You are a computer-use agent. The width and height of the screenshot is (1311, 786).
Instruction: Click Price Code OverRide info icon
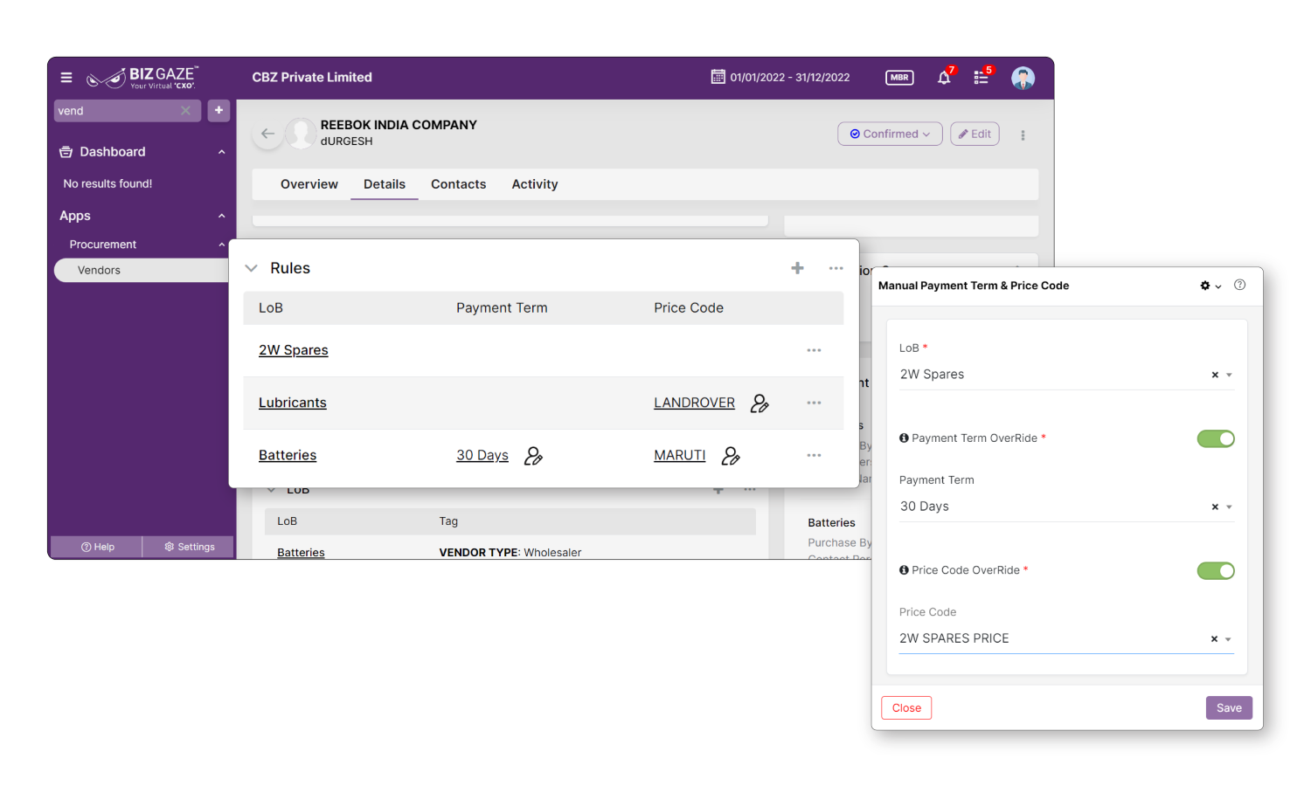tap(904, 570)
